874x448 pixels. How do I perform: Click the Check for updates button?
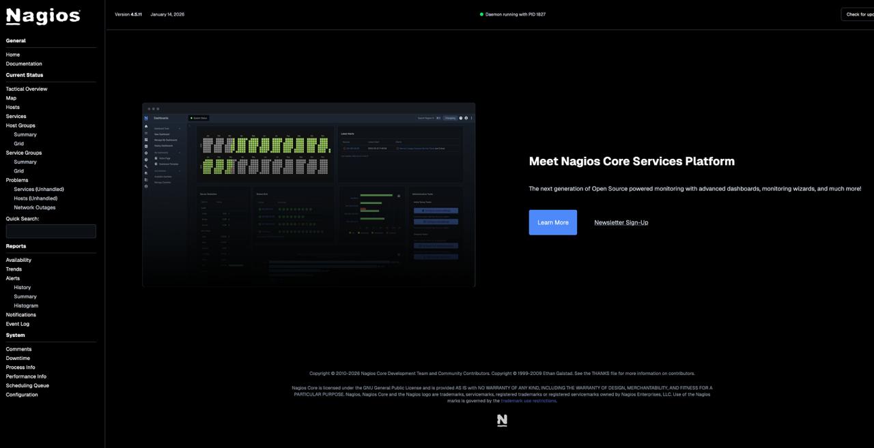click(858, 14)
